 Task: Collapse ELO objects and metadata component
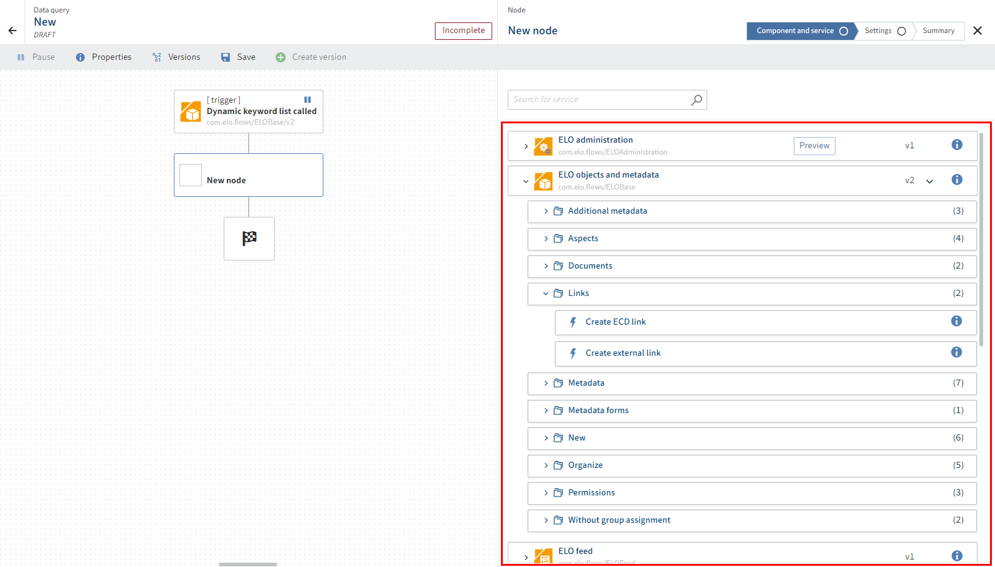coord(526,181)
